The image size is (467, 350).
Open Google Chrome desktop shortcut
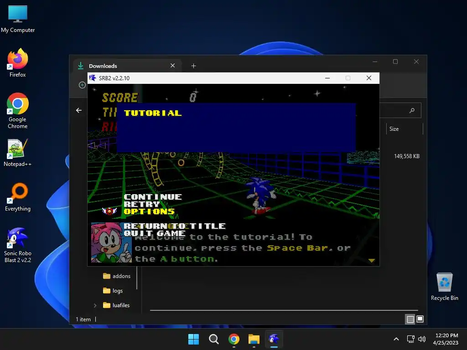tap(18, 111)
